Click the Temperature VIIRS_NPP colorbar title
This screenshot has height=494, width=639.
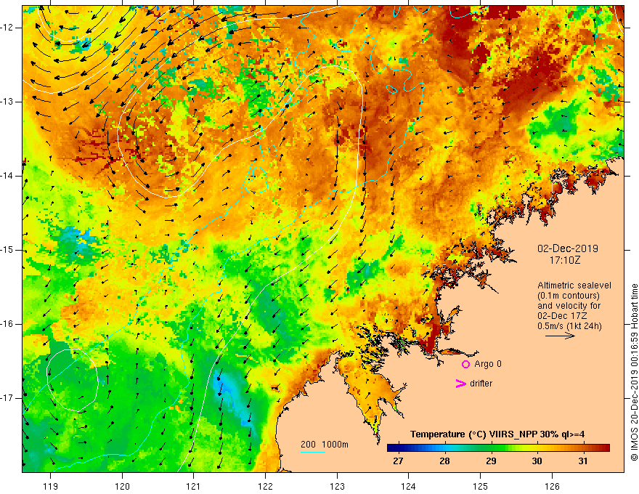pos(497,434)
